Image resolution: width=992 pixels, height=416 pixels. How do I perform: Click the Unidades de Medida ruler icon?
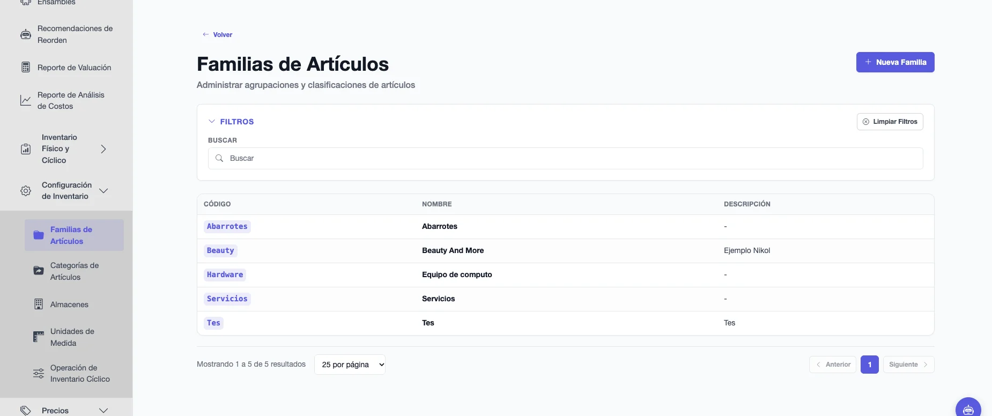pos(39,337)
